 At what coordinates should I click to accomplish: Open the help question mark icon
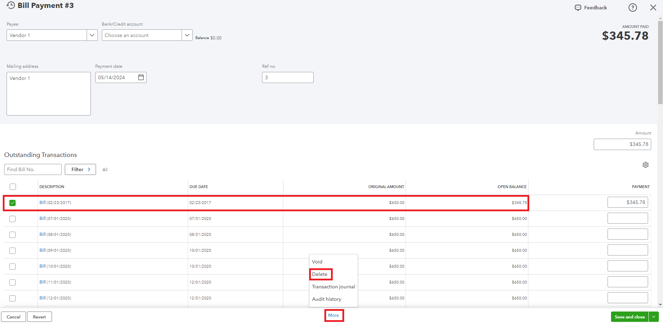click(633, 8)
